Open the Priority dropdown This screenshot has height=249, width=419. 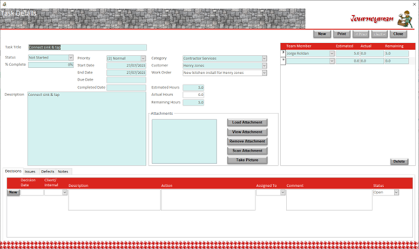point(143,59)
